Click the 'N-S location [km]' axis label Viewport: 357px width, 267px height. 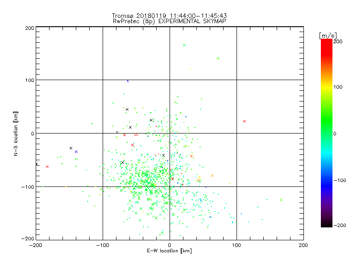[16, 134]
